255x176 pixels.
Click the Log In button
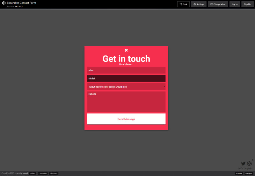[x=235, y=4]
